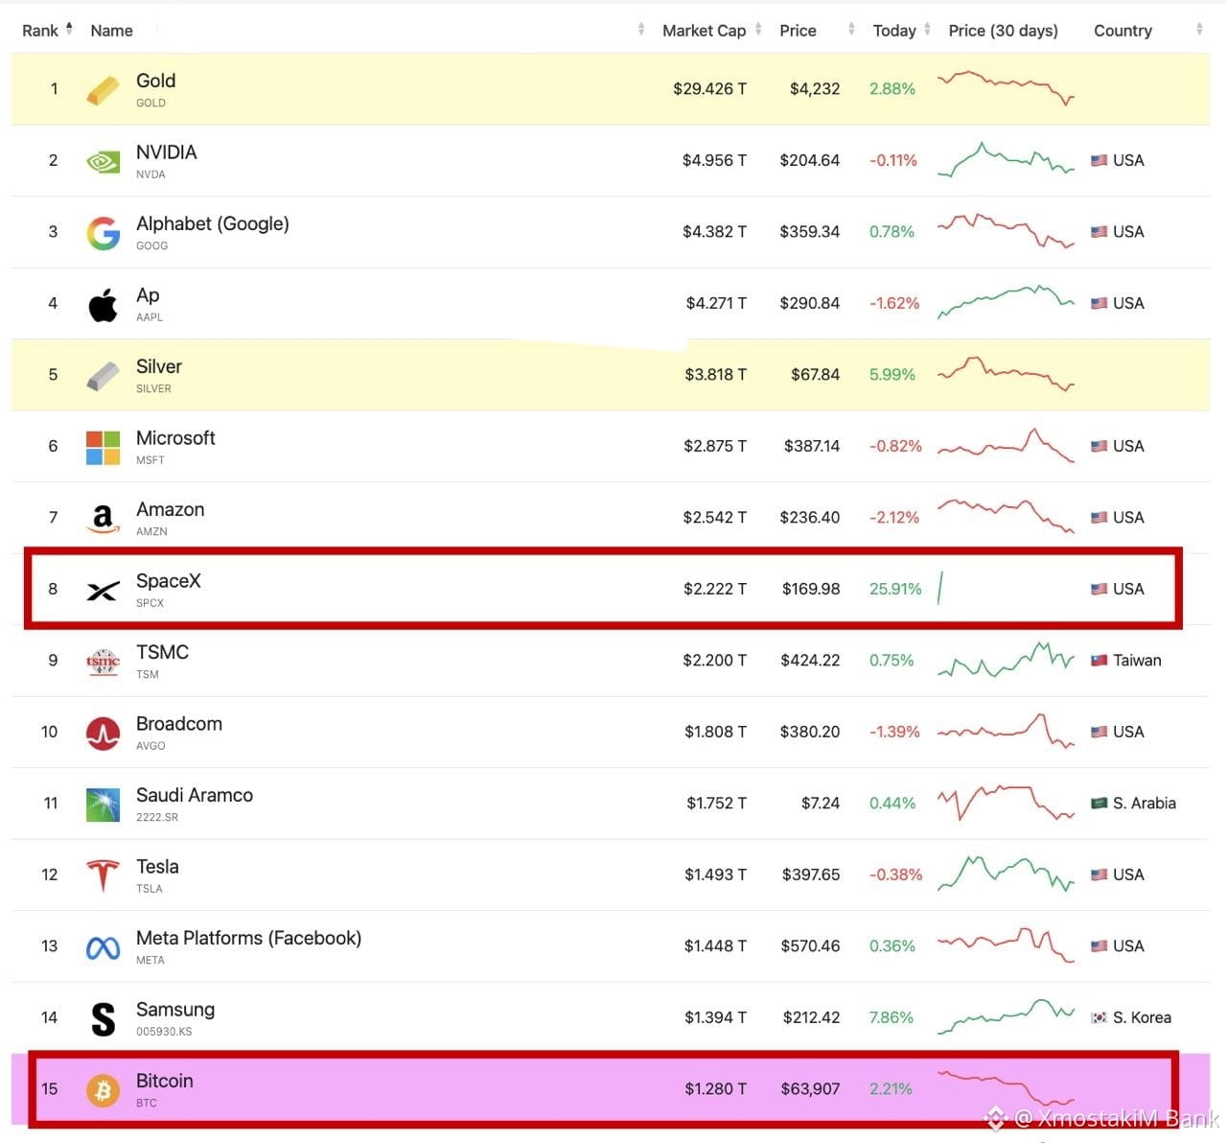Click the SpaceX X logo
This screenshot has height=1143, width=1227.
tap(103, 590)
